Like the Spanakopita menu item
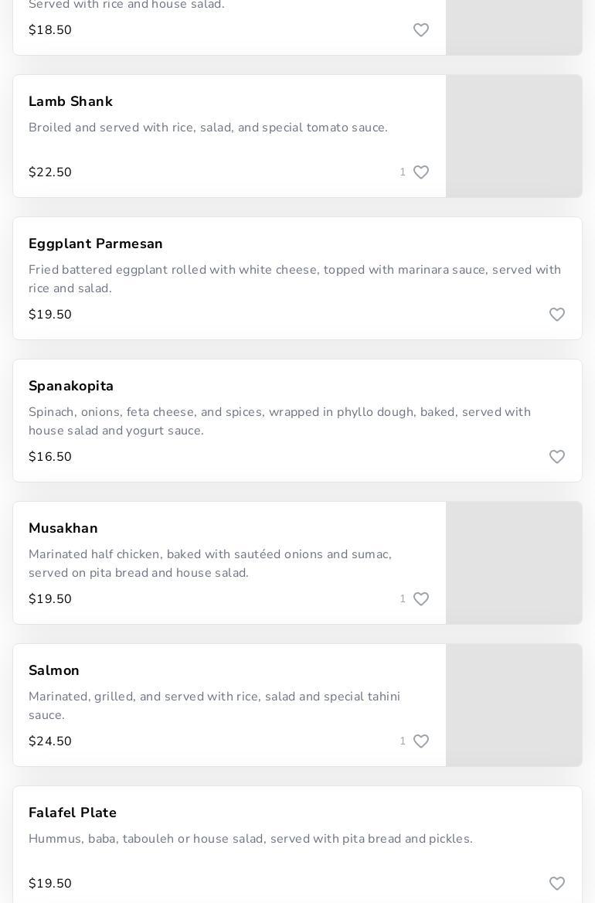Viewport: 595px width, 903px height. coord(557,457)
